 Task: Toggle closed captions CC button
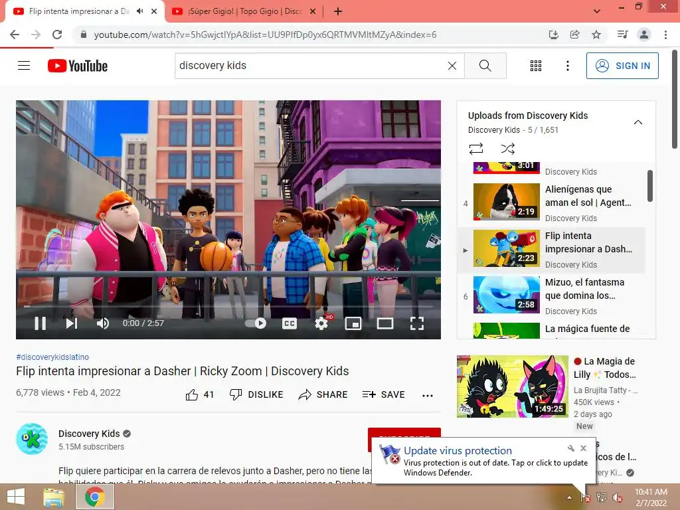click(290, 323)
